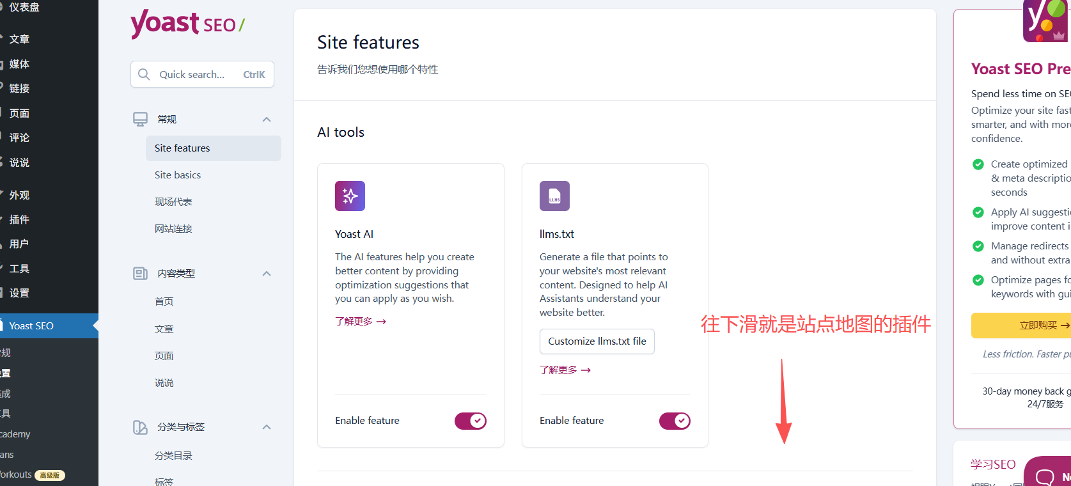
Task: Disable the llms.txt feature toggle
Action: pyautogui.click(x=675, y=421)
